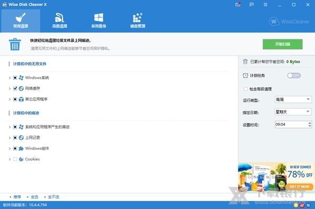Click the mail notification icon in title bar
Viewport: 315px width, 209px height.
238,4
